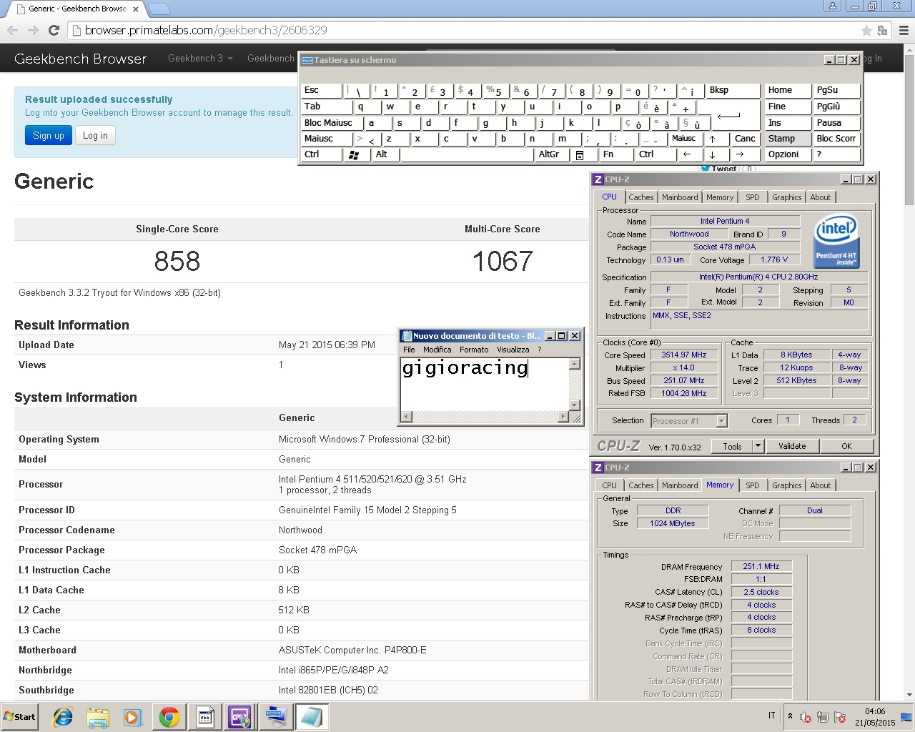Select the On-Screen Keyboard taskbar icon
The height and width of the screenshot is (732, 915).
click(x=275, y=717)
